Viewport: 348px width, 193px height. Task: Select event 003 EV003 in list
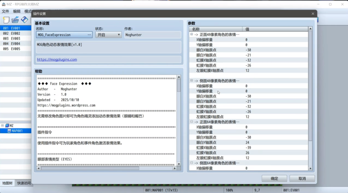(16, 38)
